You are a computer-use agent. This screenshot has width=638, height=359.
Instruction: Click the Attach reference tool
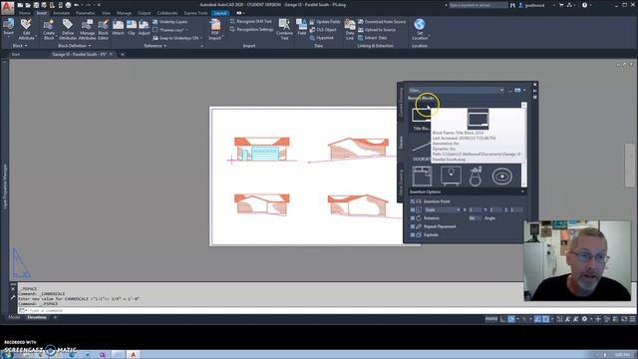(118, 27)
